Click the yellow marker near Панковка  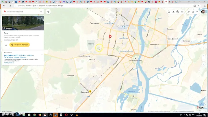point(90,91)
